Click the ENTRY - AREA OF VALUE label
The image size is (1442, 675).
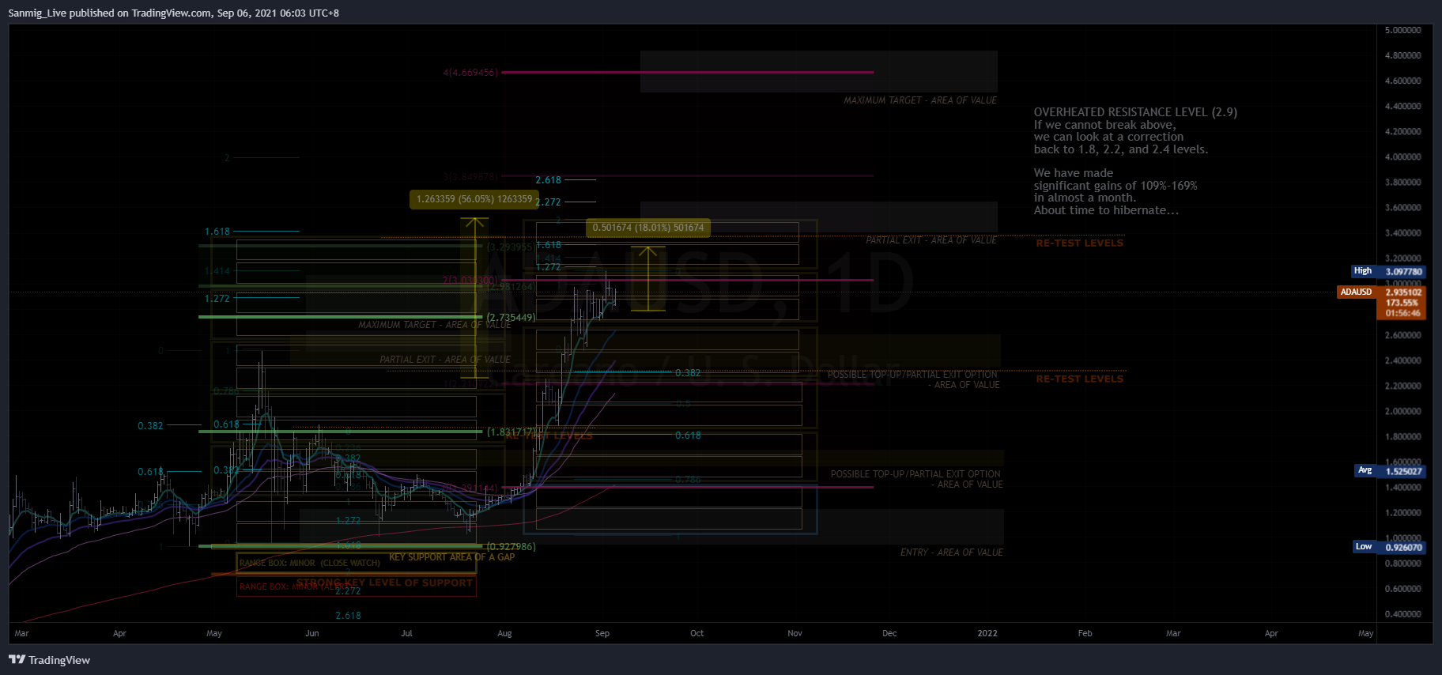coord(951,552)
